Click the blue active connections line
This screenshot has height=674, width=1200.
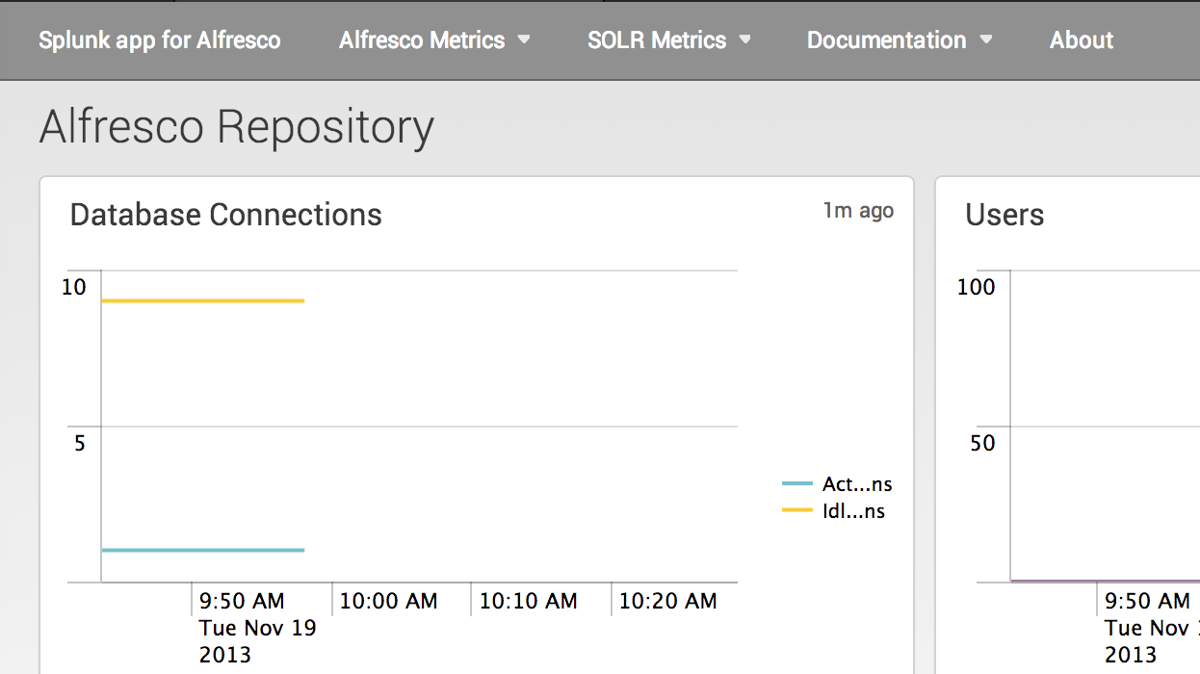(x=202, y=550)
